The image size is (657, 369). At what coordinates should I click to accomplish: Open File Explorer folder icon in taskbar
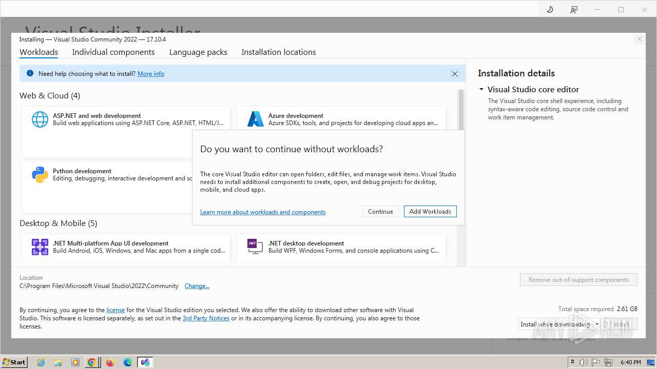(x=58, y=362)
